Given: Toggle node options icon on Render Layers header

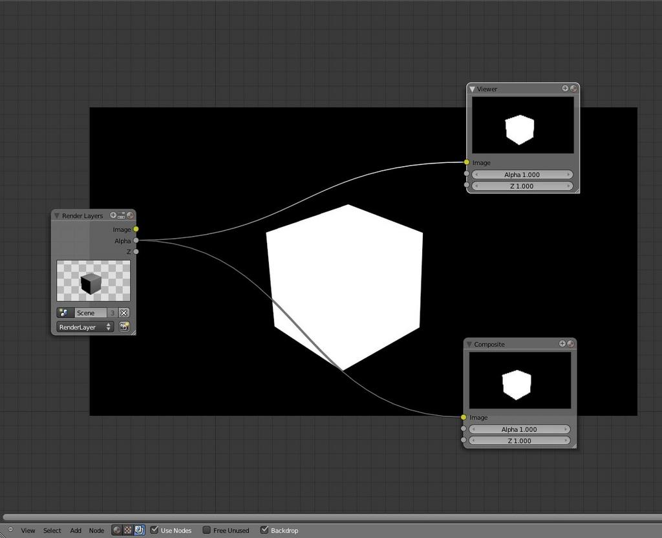Looking at the screenshot, I should [121, 215].
